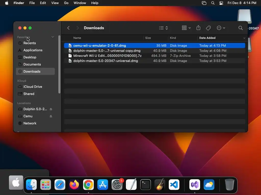The height and width of the screenshot is (195, 261).
Task: Open the Apple menu
Action: point(7,3)
